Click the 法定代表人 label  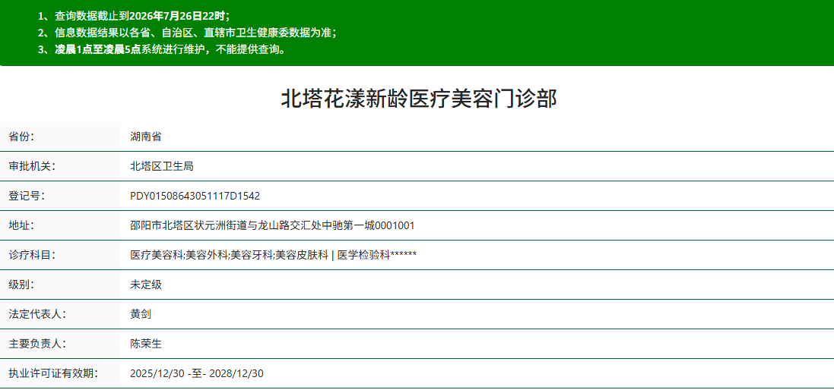(x=37, y=314)
